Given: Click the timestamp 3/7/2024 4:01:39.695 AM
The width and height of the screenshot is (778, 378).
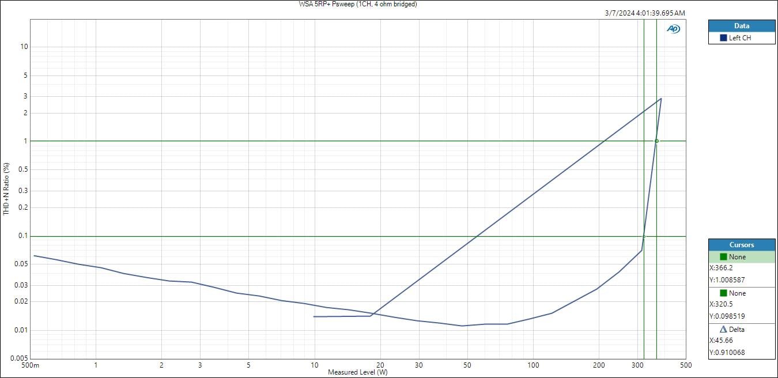Looking at the screenshot, I should tap(645, 13).
